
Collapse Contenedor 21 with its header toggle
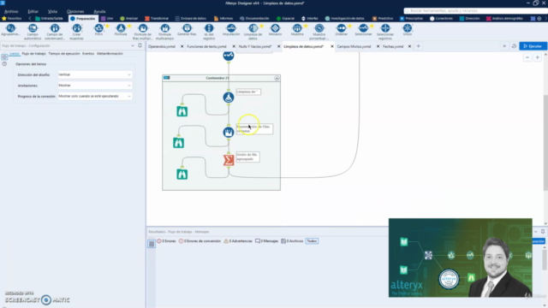(x=277, y=78)
